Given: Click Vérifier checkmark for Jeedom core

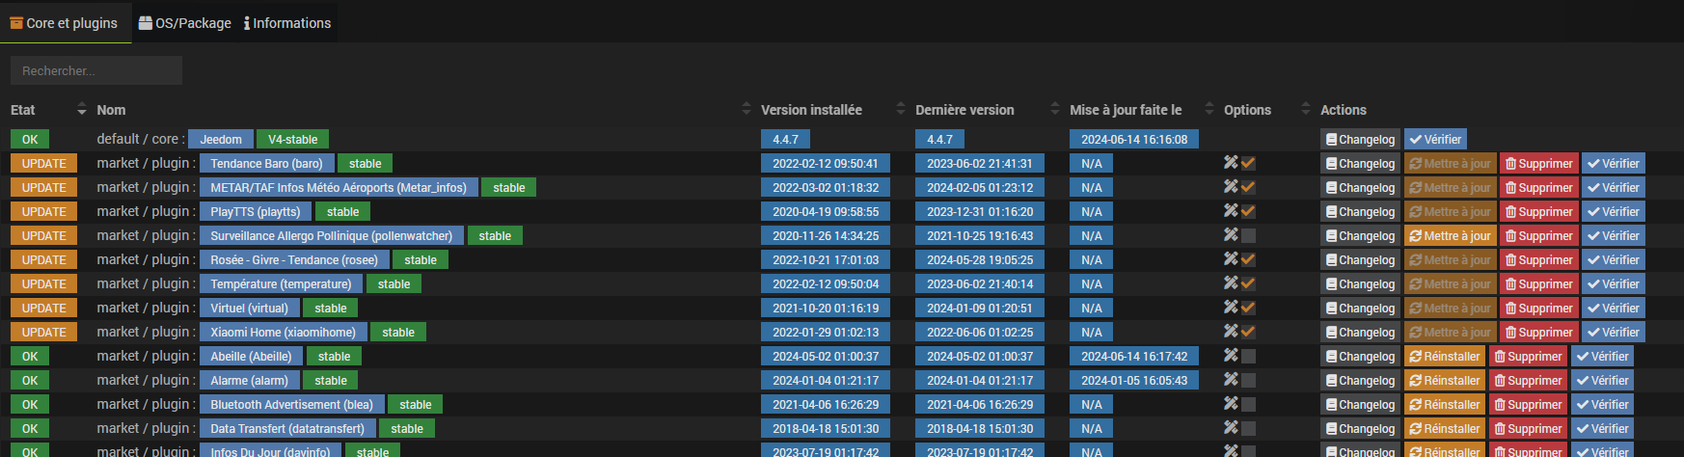Looking at the screenshot, I should point(1434,140).
